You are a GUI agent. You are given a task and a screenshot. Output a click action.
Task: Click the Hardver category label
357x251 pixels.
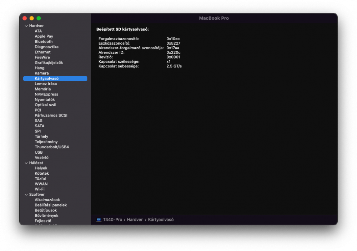tap(36, 26)
